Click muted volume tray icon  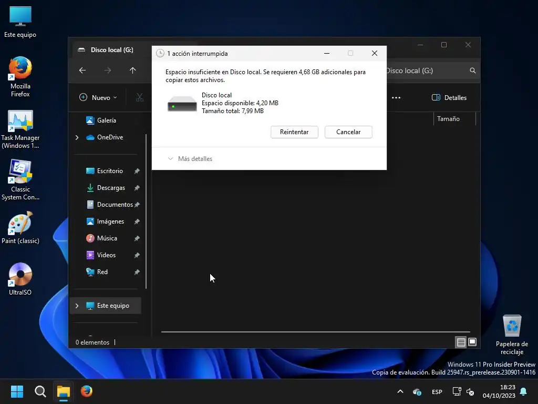(470, 391)
